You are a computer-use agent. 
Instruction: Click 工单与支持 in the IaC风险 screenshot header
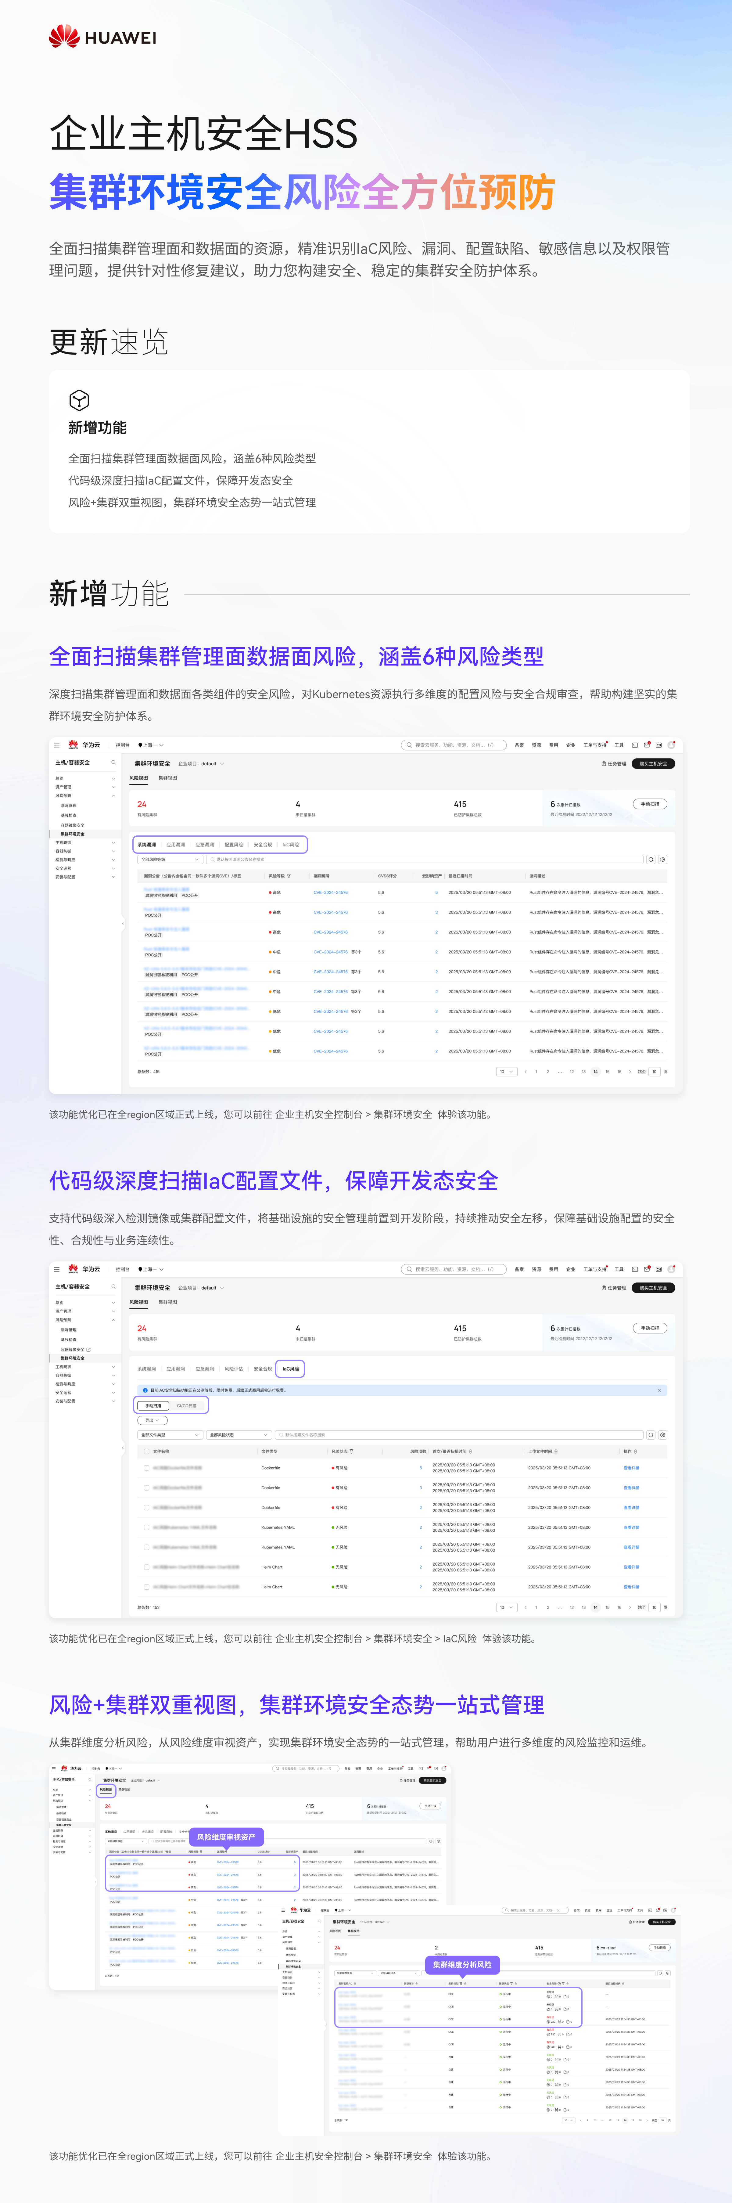(x=595, y=1269)
